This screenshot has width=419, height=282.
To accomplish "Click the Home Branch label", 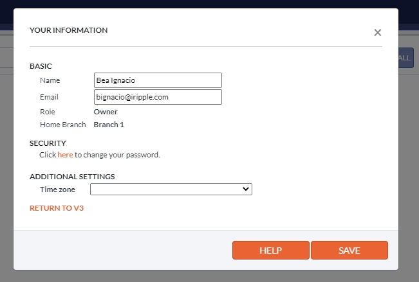I will click(62, 125).
